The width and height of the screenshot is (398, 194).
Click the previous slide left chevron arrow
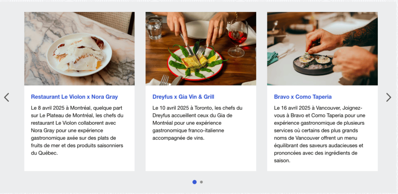(7, 97)
